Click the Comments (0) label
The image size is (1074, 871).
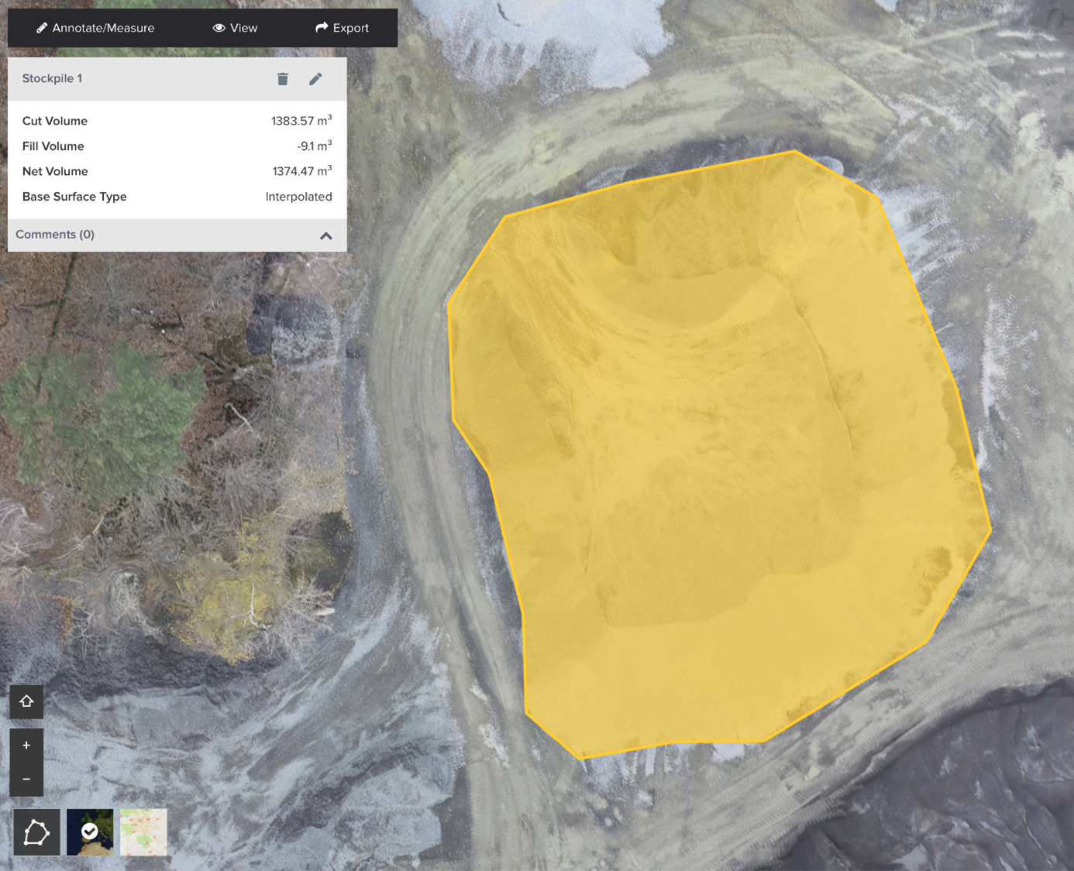pos(55,235)
